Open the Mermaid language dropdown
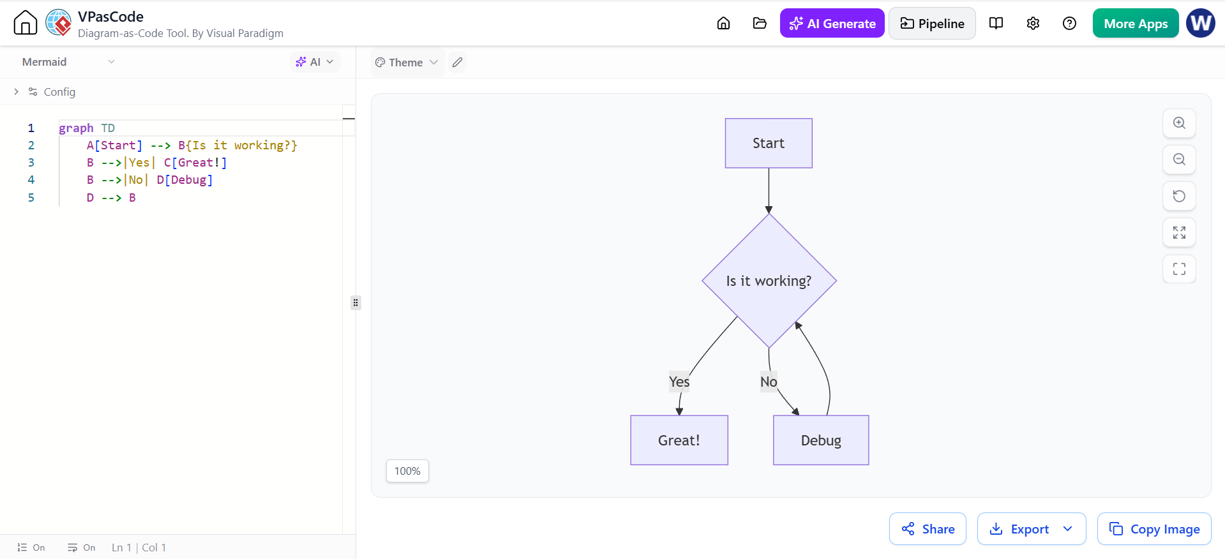1225x559 pixels. tap(68, 62)
